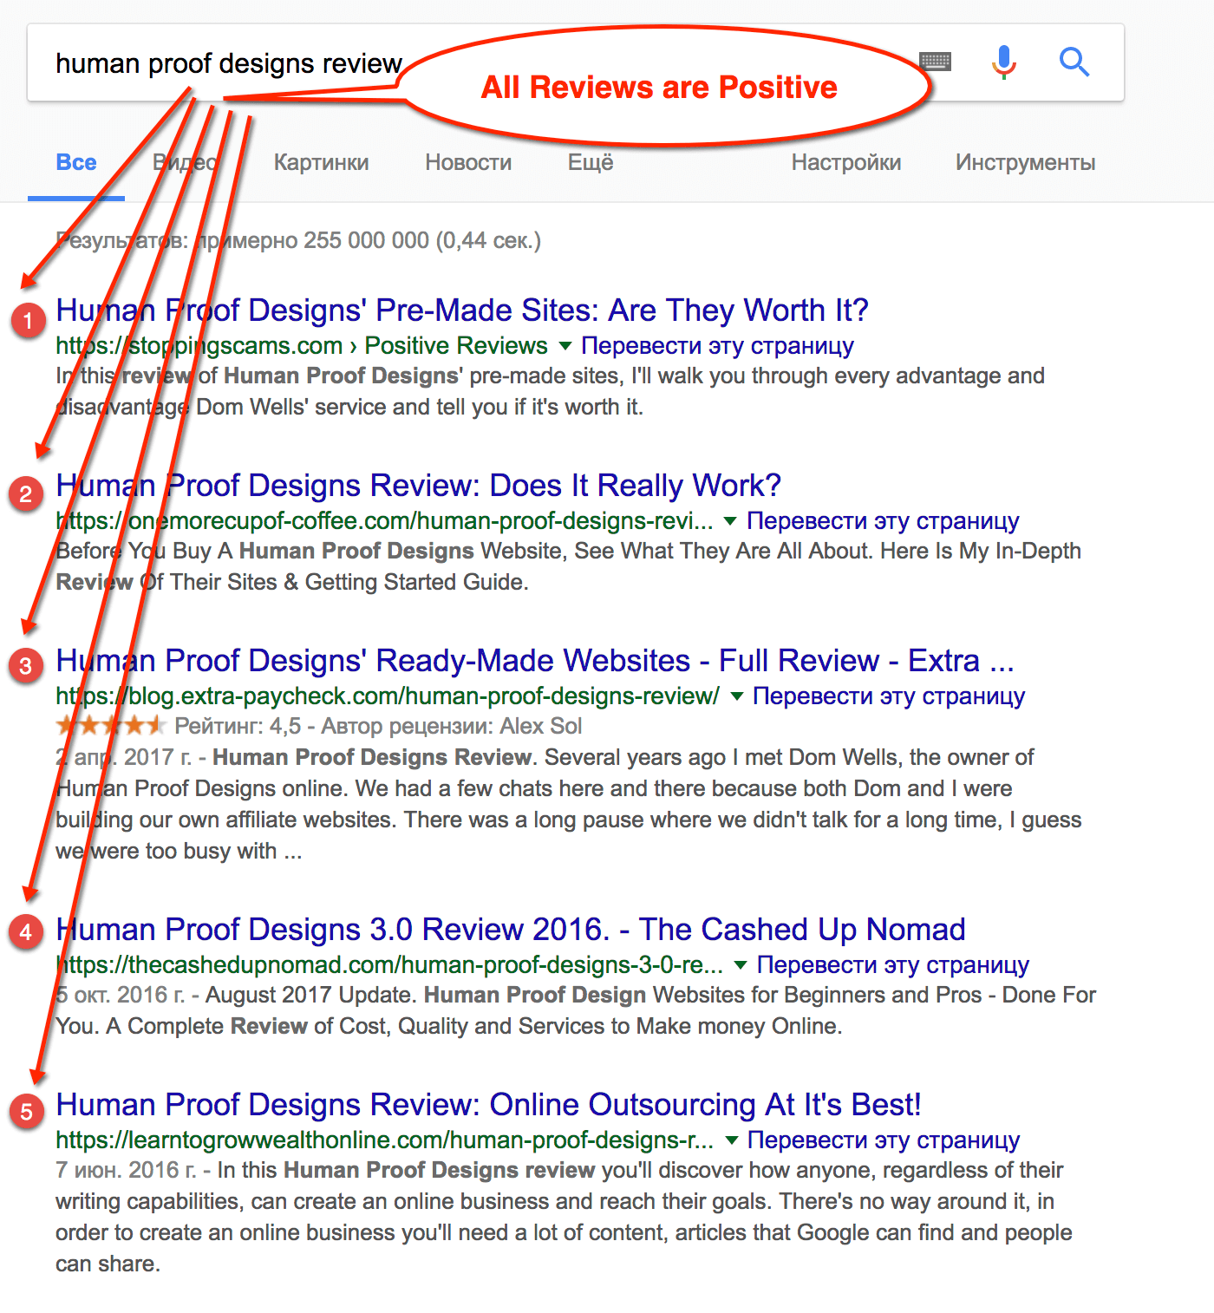Switch to the Новости tab
Image resolution: width=1214 pixels, height=1313 pixels.
(x=468, y=162)
